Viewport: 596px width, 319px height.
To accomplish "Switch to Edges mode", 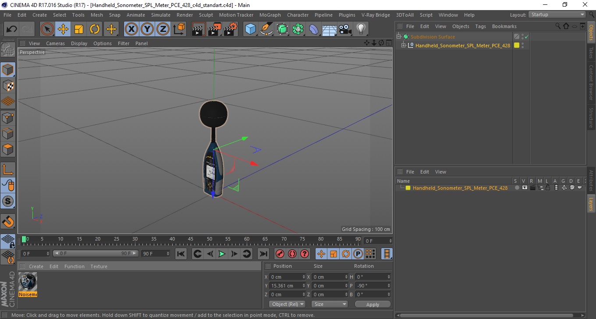I will pyautogui.click(x=8, y=133).
